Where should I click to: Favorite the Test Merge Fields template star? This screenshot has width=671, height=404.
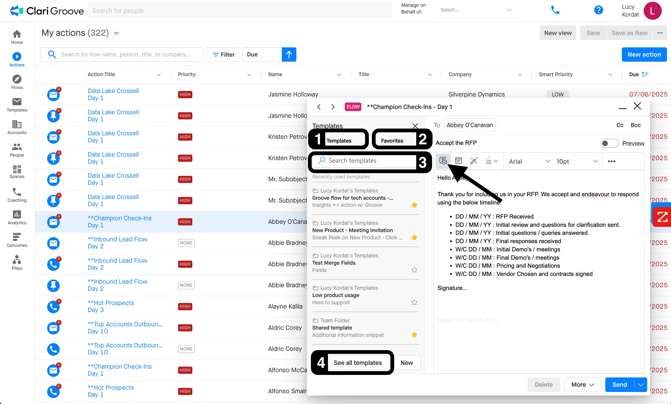[414, 270]
